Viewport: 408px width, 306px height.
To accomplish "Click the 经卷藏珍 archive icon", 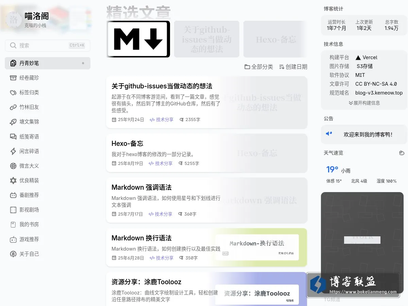I will pyautogui.click(x=13, y=78).
